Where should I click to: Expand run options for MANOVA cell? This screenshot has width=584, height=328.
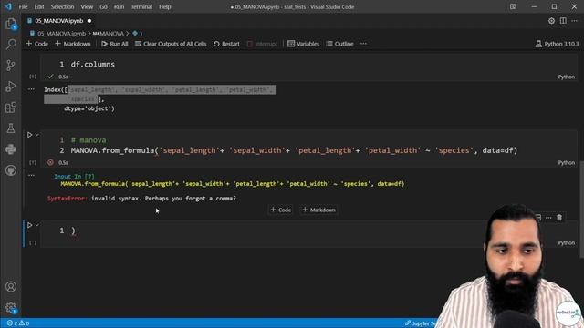(x=37, y=135)
